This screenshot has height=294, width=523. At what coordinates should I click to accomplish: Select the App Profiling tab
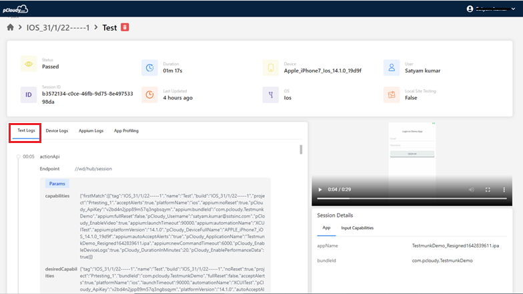click(126, 131)
